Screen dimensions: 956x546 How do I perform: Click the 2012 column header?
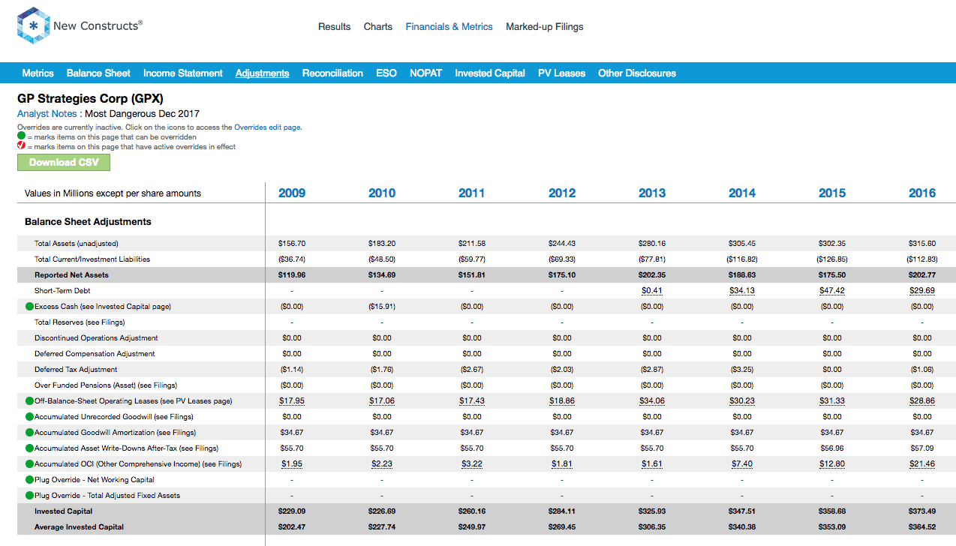click(x=562, y=193)
